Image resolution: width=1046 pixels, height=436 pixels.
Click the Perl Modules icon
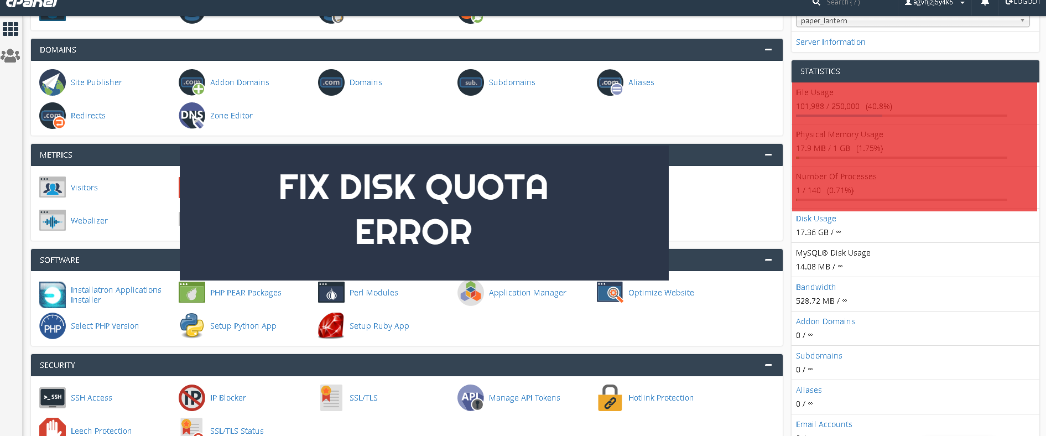tap(331, 292)
